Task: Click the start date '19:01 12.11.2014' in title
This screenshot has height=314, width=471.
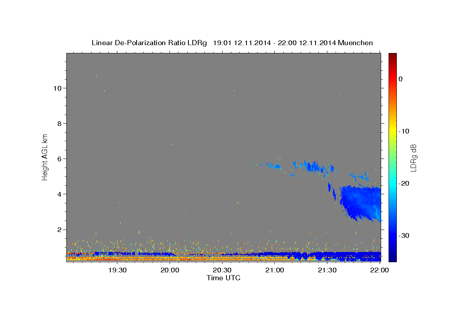Action: (242, 43)
